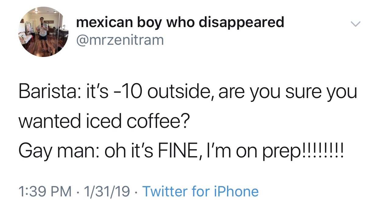The image size is (378, 211).
Task: Click the word 'Barista:' in the tweet
Action: (x=49, y=92)
